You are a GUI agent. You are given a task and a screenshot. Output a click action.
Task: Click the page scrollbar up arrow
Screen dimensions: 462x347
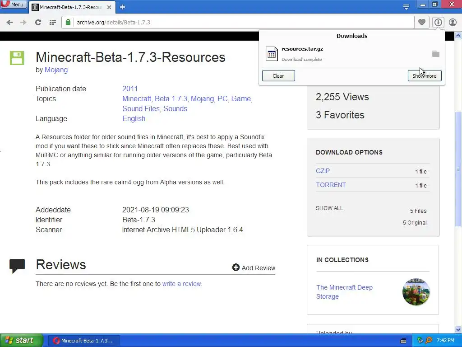pos(458,36)
